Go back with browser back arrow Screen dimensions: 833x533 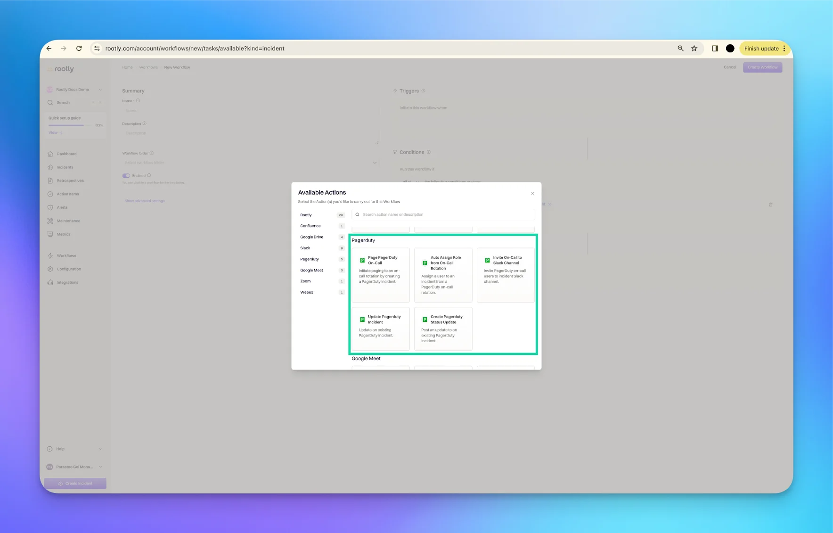[x=49, y=49]
